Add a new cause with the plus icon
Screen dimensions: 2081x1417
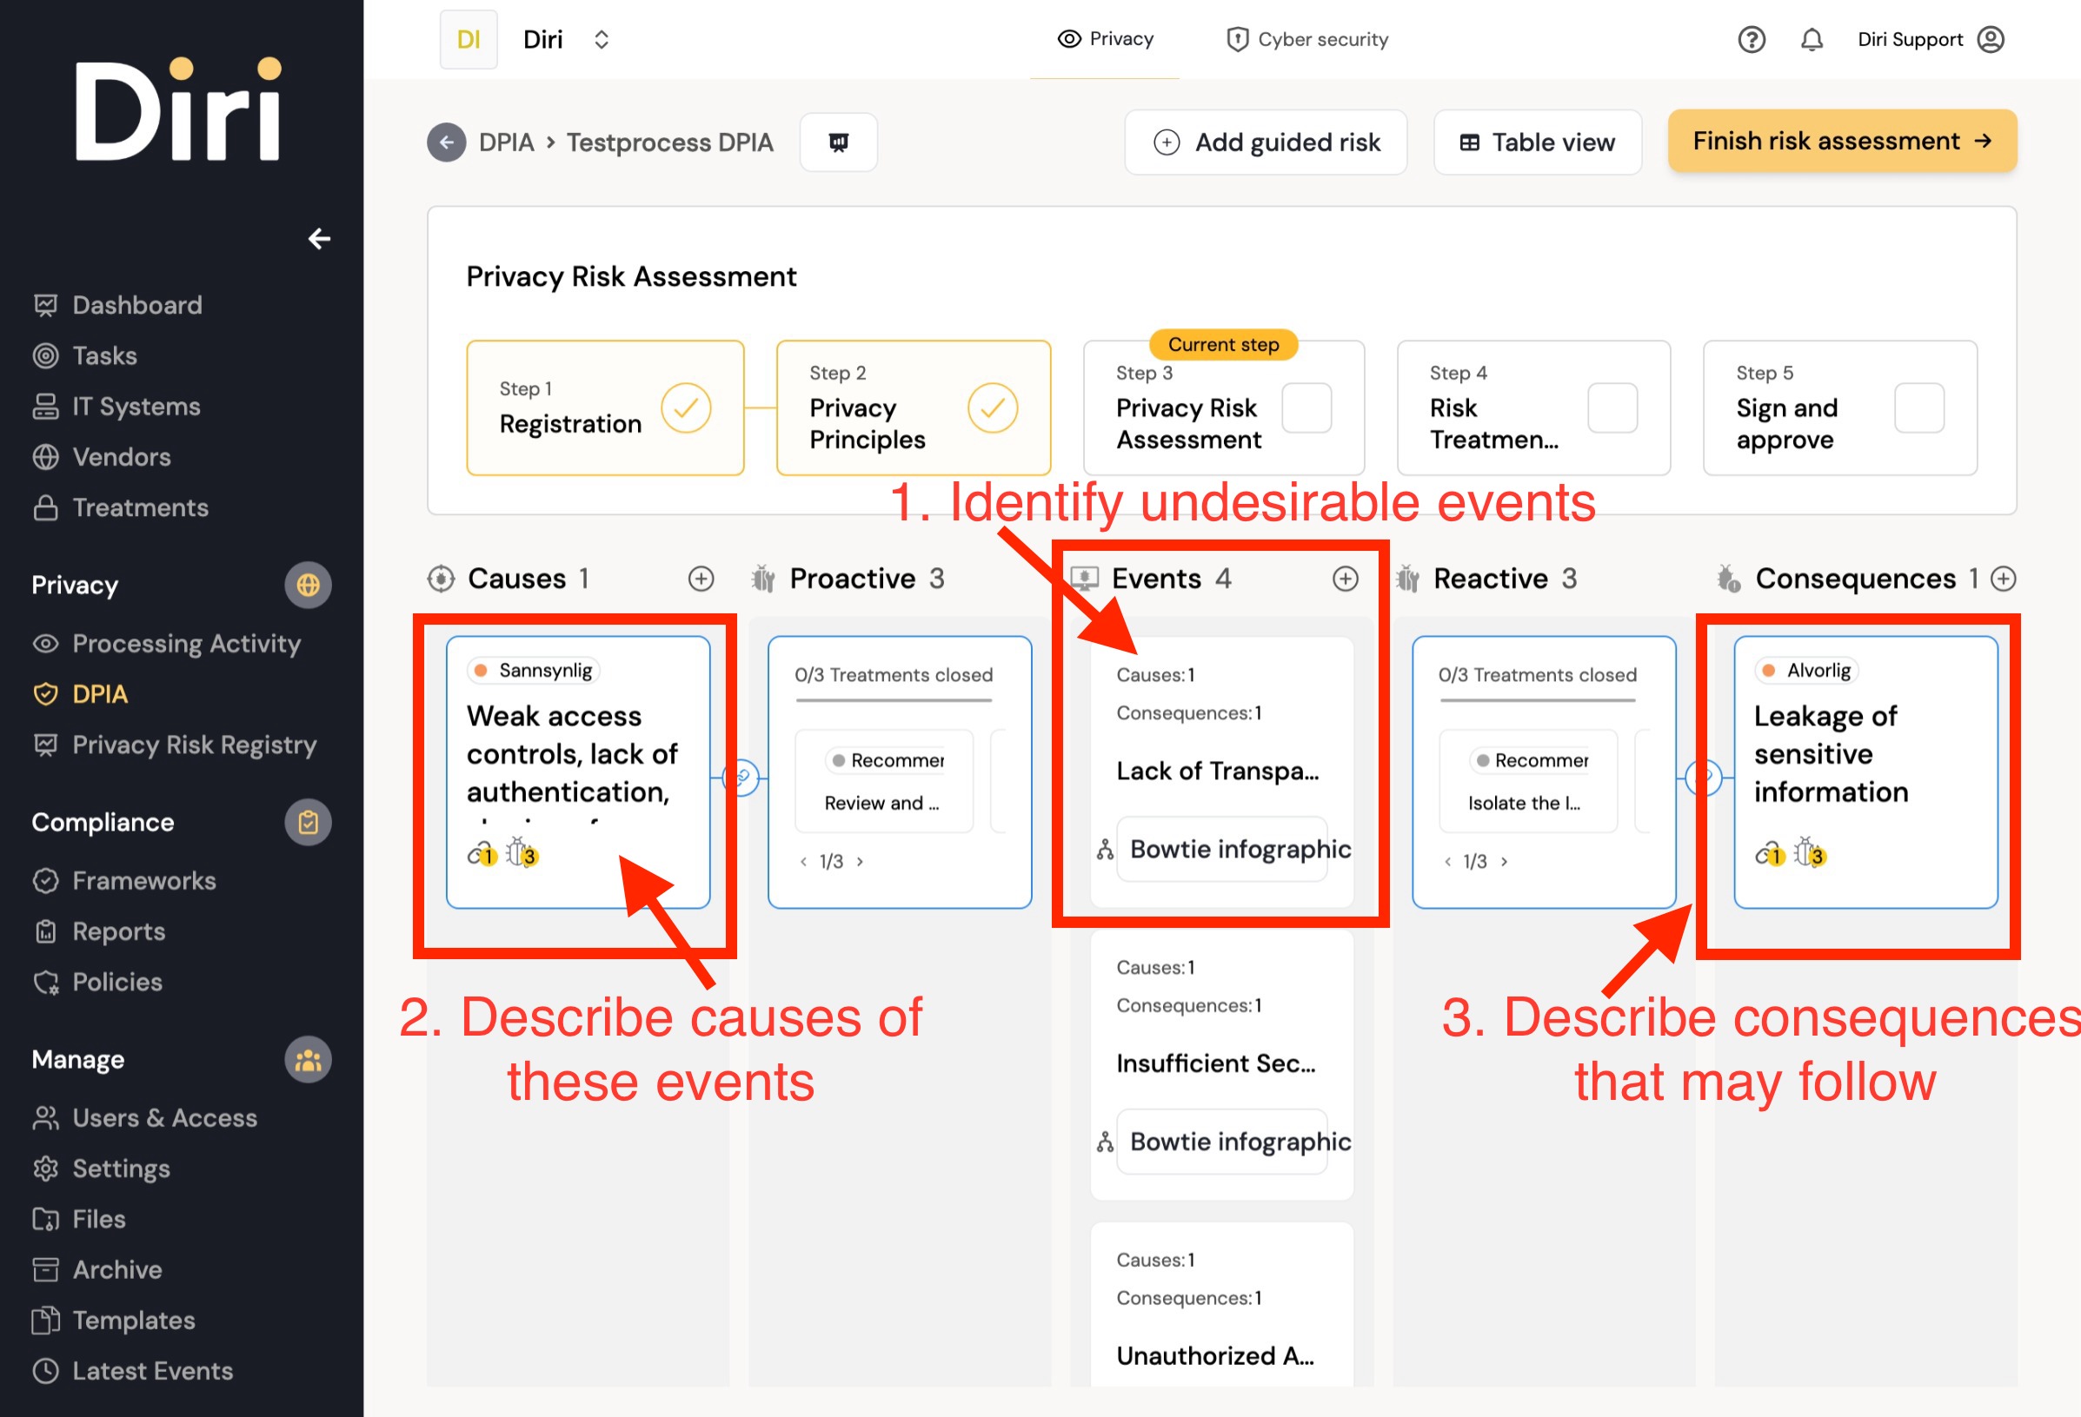(x=701, y=579)
